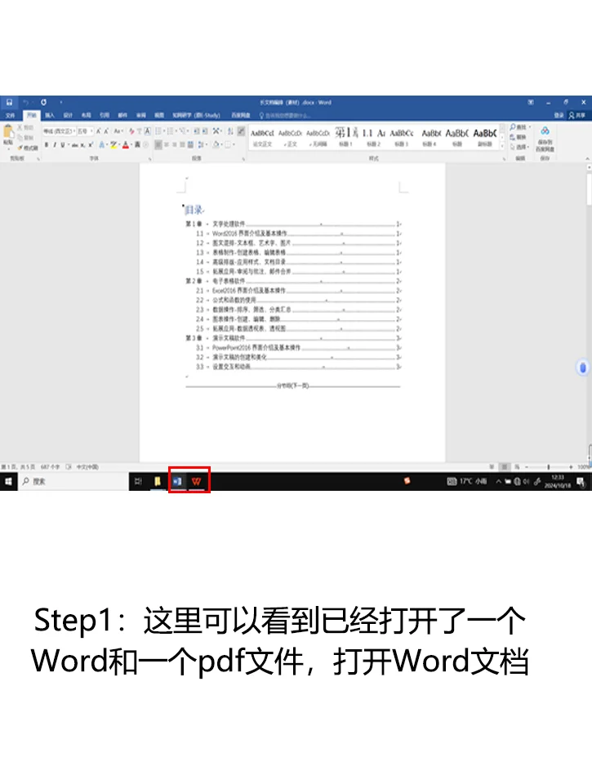Click the yellow text highlight color button
Viewport: 592px width, 784px height.
pos(114,145)
